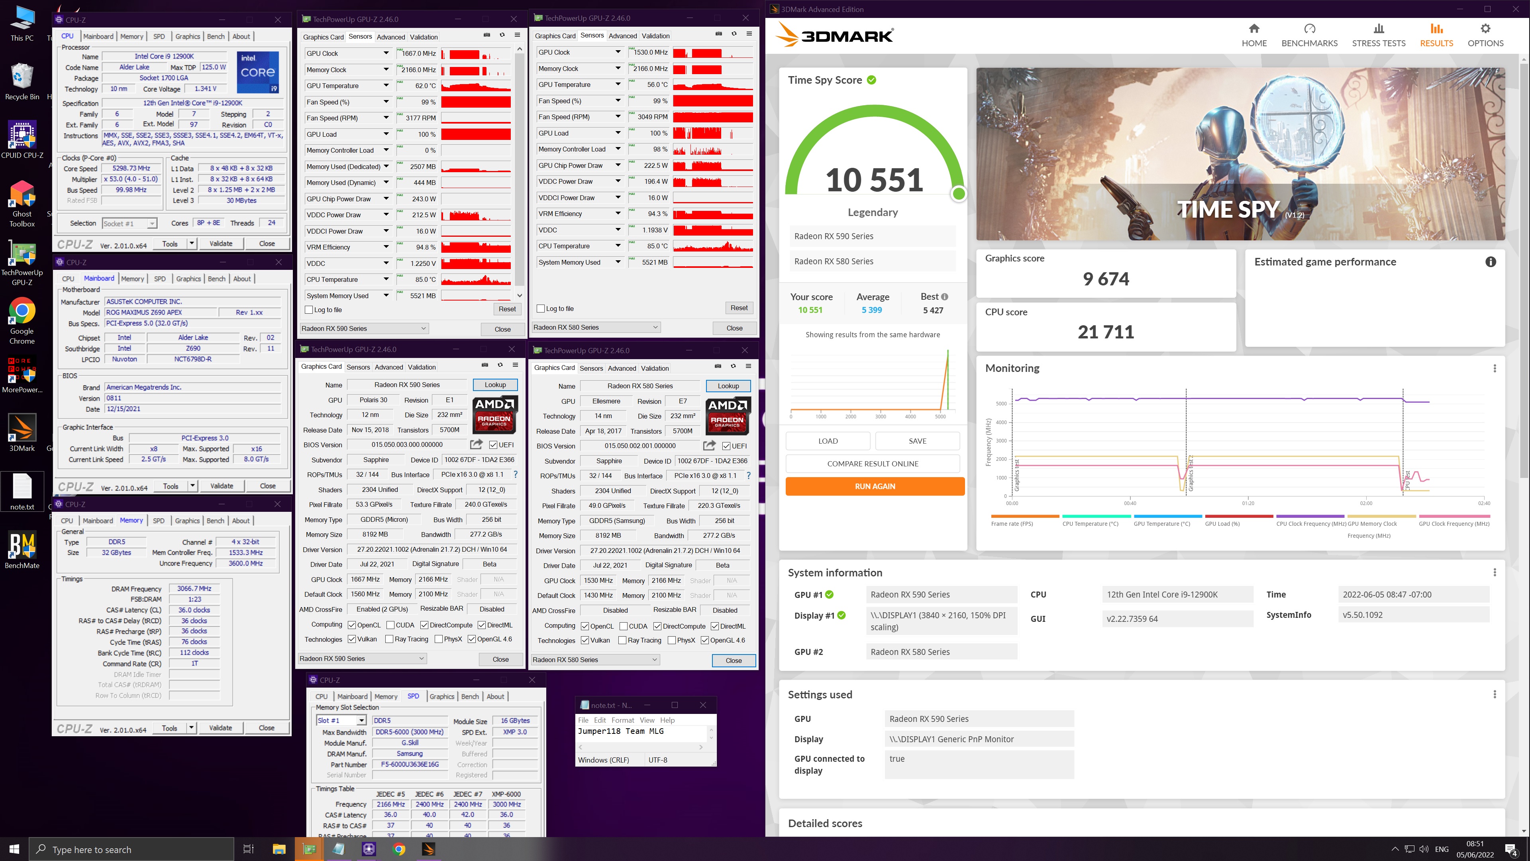
Task: Click LOAD result button in 3DMark
Action: [x=828, y=441]
